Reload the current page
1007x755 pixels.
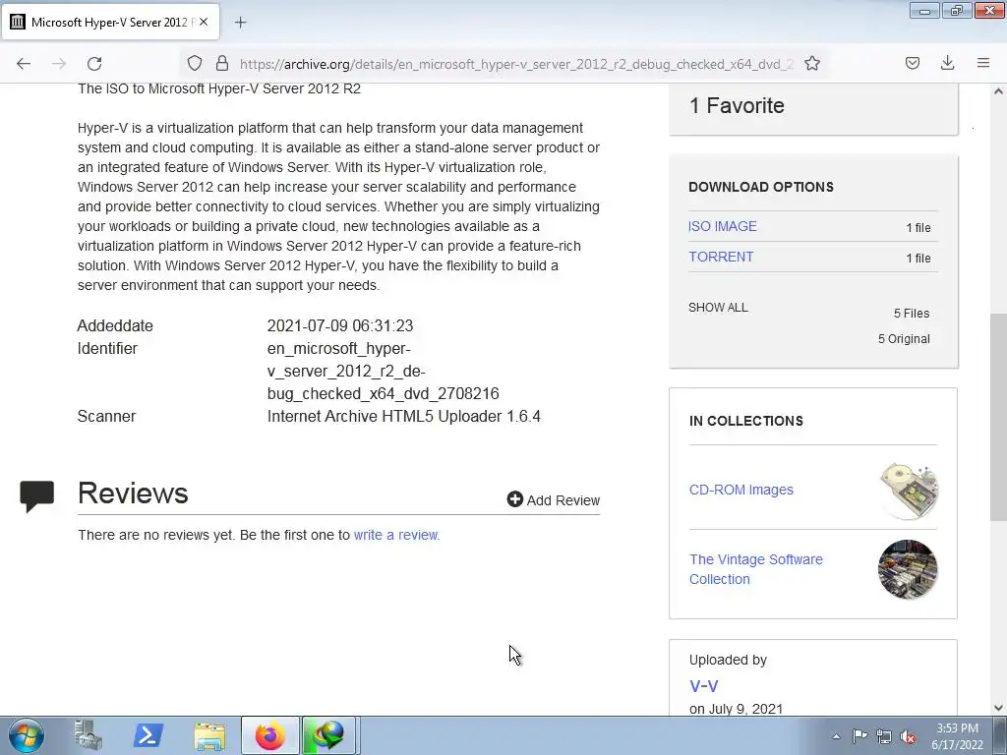(x=94, y=63)
